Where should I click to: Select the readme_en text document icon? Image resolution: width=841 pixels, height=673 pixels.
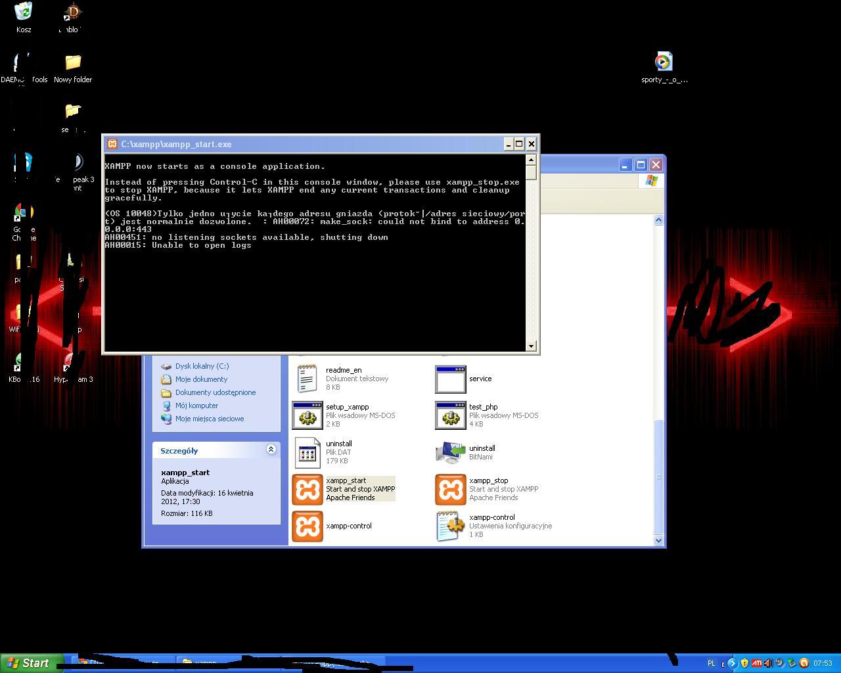pos(307,379)
